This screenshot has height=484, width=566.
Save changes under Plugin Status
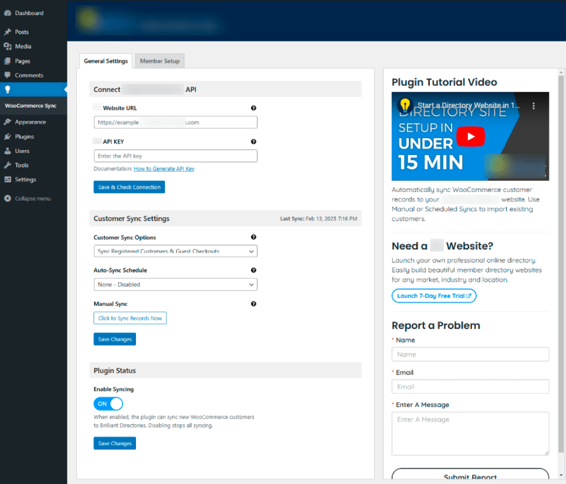[115, 443]
